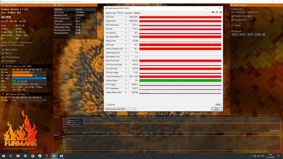
Task: Open the GPU Clock sensor dropdown
Action: 126,17
